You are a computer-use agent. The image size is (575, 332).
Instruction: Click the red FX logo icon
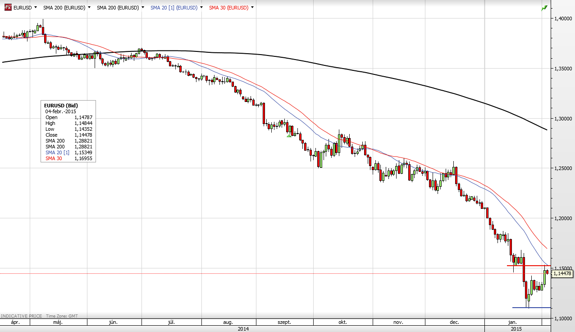8,7
